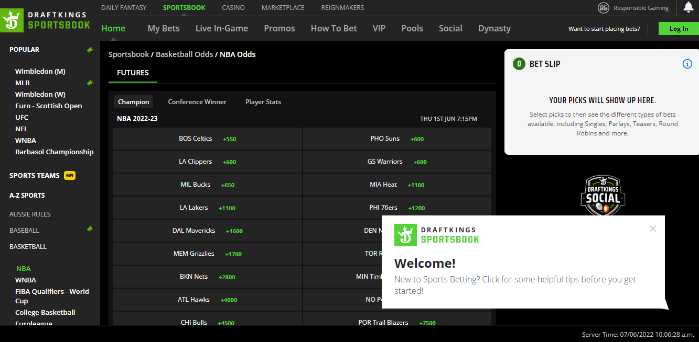Viewport: 699px width, 342px height.
Task: Collapse the Basketball category
Action: coord(28,246)
